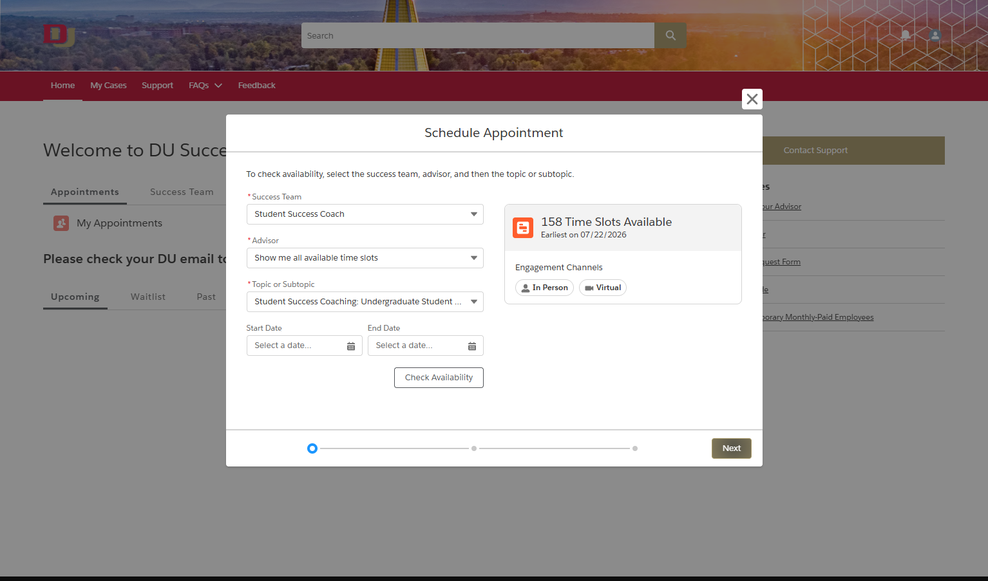988x581 pixels.
Task: Click the Check Availability button
Action: pyautogui.click(x=439, y=378)
